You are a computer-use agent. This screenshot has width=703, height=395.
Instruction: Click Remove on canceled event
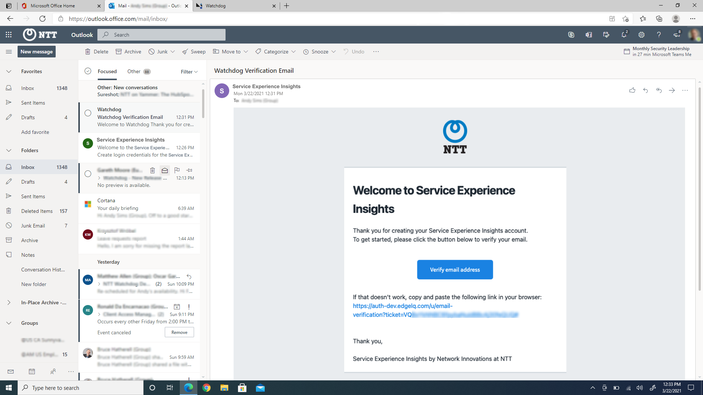[179, 332]
